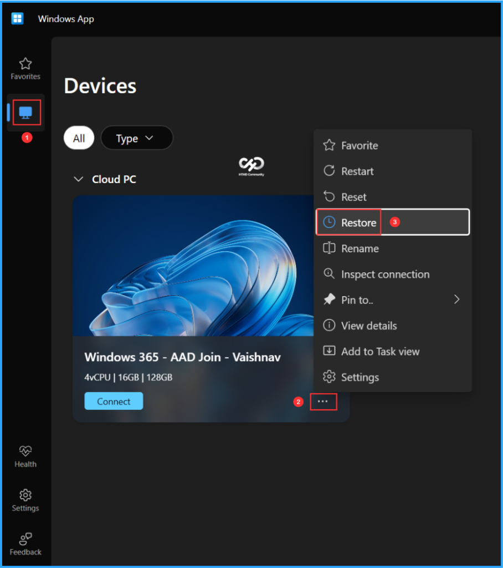Select Restore from the context menu
The image size is (503, 568).
(x=359, y=222)
